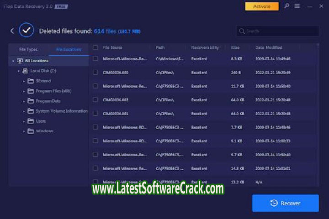The width and height of the screenshot is (329, 219).
Task: Open the key/license icon
Action: coord(287,6)
